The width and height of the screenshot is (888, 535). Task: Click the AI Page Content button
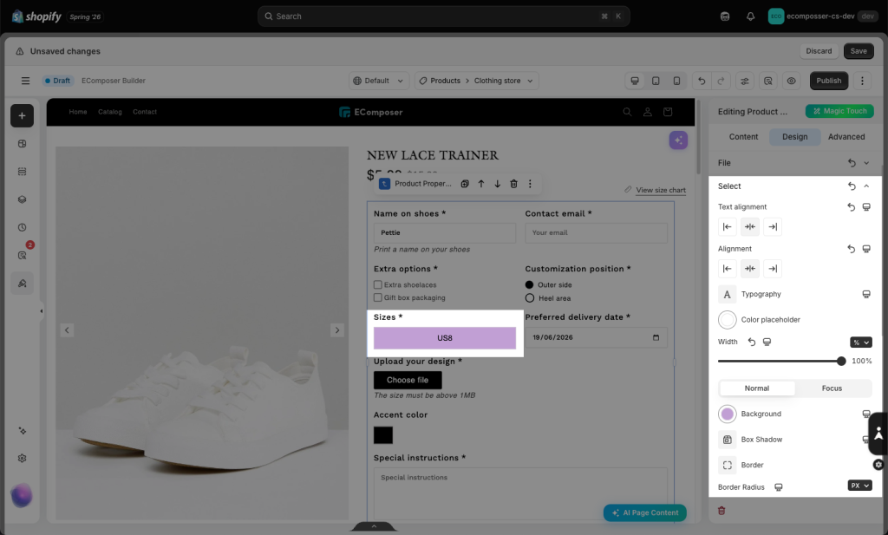point(645,512)
